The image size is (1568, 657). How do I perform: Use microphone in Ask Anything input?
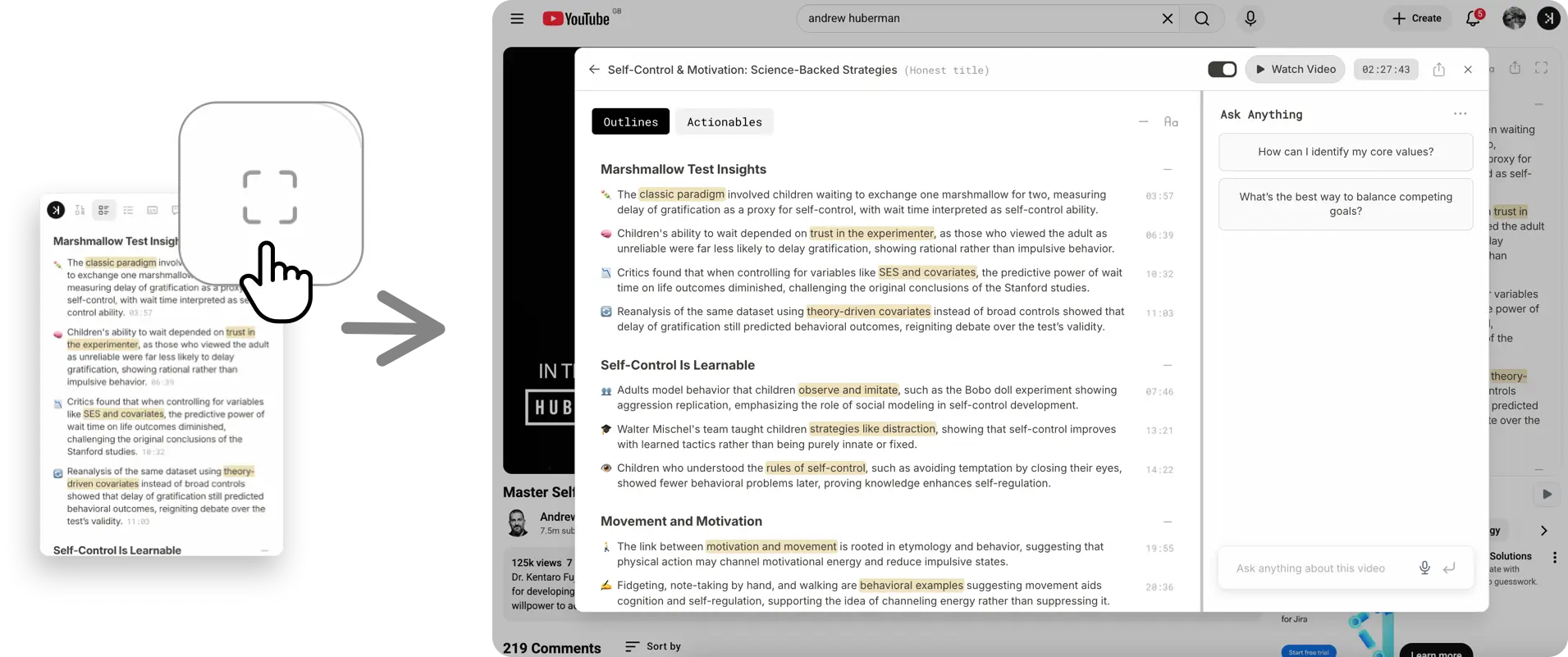pyautogui.click(x=1424, y=568)
